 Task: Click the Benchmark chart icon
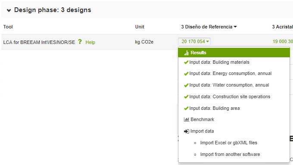point(186,119)
